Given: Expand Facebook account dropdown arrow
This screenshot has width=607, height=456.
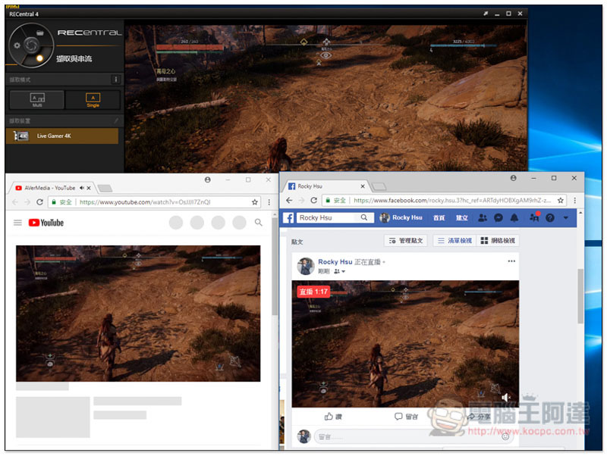Looking at the screenshot, I should click(565, 218).
